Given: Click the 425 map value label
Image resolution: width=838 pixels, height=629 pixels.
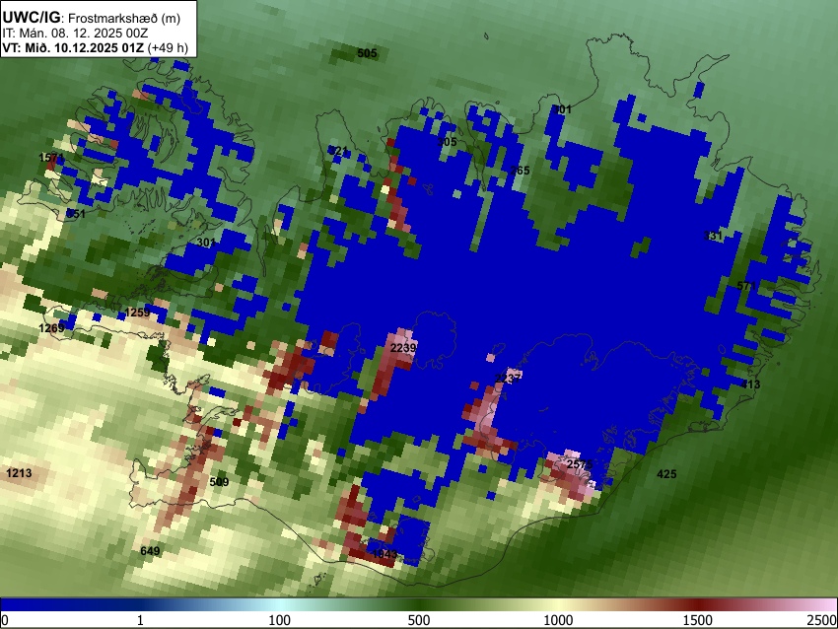Looking at the screenshot, I should (666, 474).
